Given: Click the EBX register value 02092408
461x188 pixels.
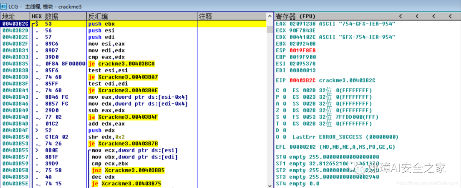Looking at the screenshot, I should (x=303, y=44).
